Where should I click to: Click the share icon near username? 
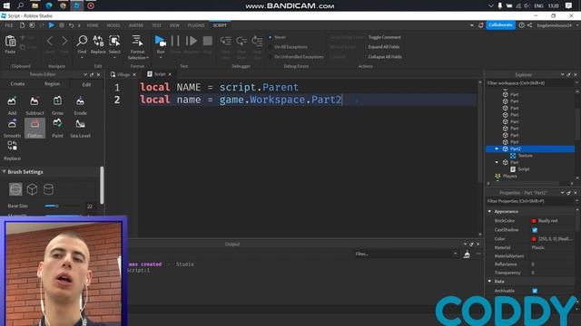tap(529, 25)
